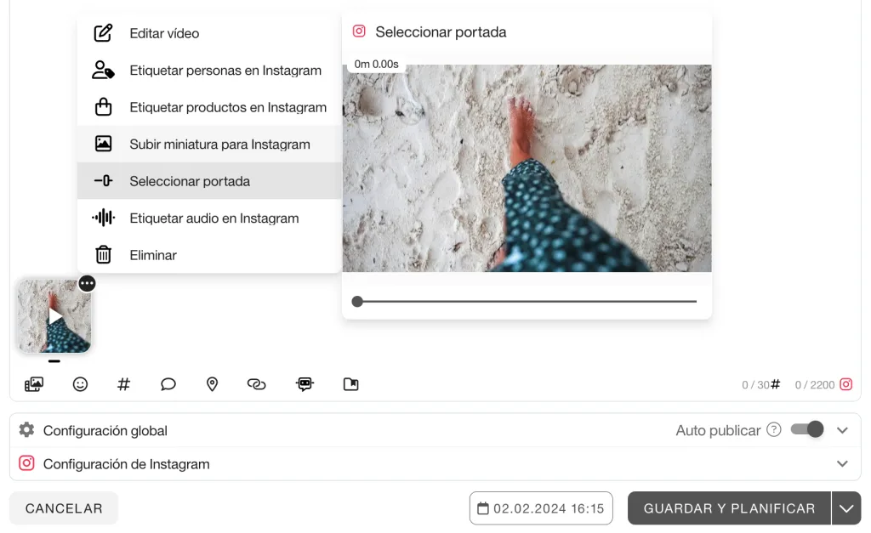Click the Instagram icon of Configuración de Instagram
This screenshot has height=533, width=871.
(26, 463)
